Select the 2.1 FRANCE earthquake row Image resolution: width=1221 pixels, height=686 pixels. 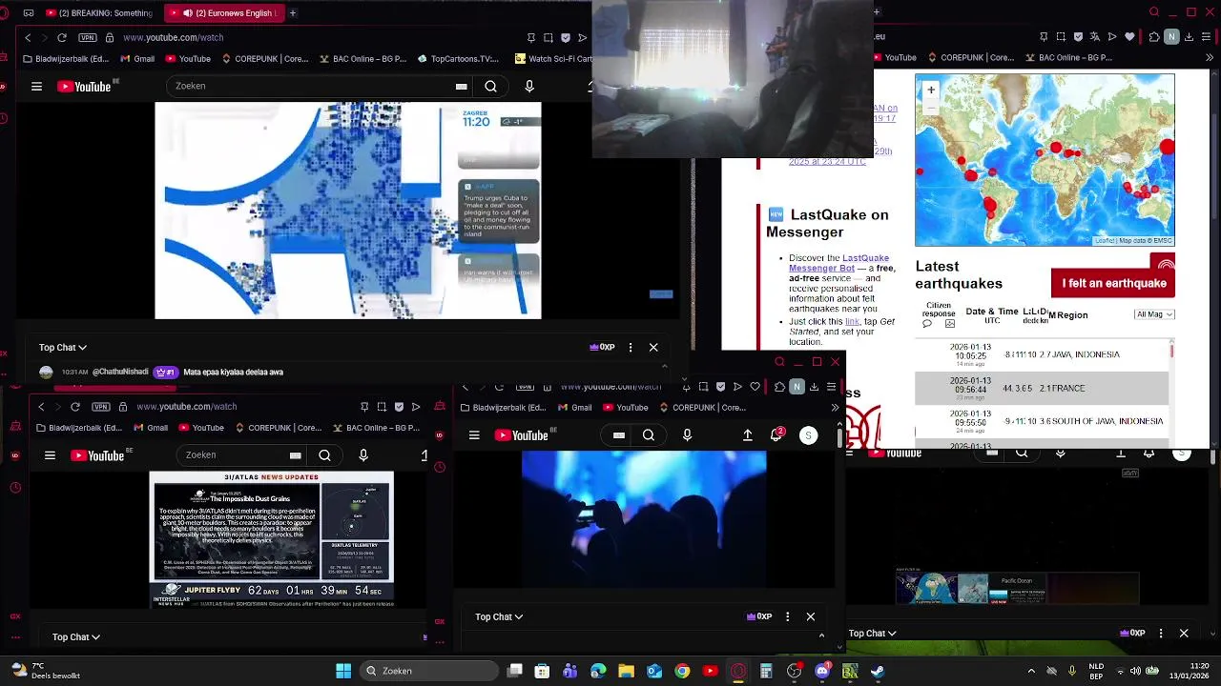[1042, 388]
